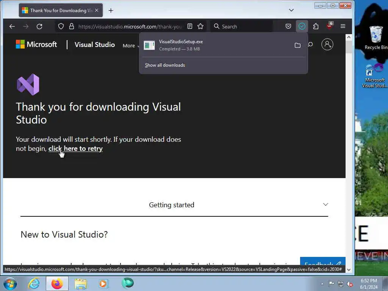388x291 pixels.
Task: Open the list all tabs chevron
Action: point(291,10)
